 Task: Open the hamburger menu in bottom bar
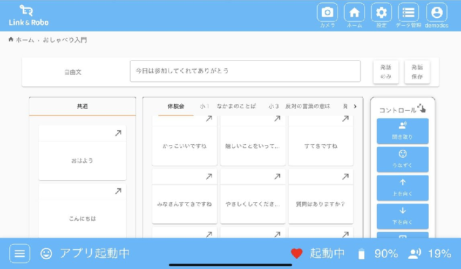pyautogui.click(x=19, y=253)
